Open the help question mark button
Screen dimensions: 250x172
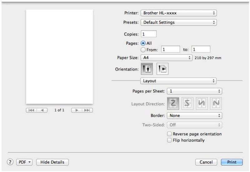tap(10, 162)
